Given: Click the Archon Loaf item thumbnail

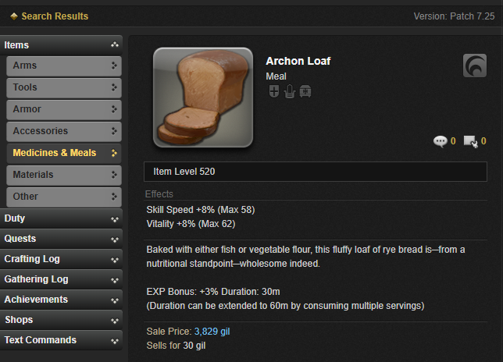Looking at the screenshot, I should click(202, 98).
